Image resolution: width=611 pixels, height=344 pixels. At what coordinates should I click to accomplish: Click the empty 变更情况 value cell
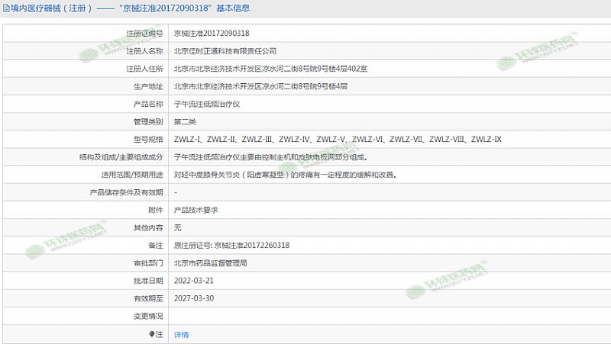[382, 315]
